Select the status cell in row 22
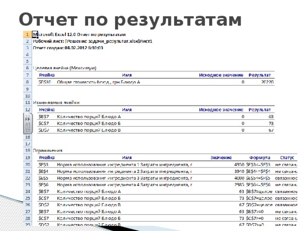Viewport: 308px width, 231px height. coord(286,178)
